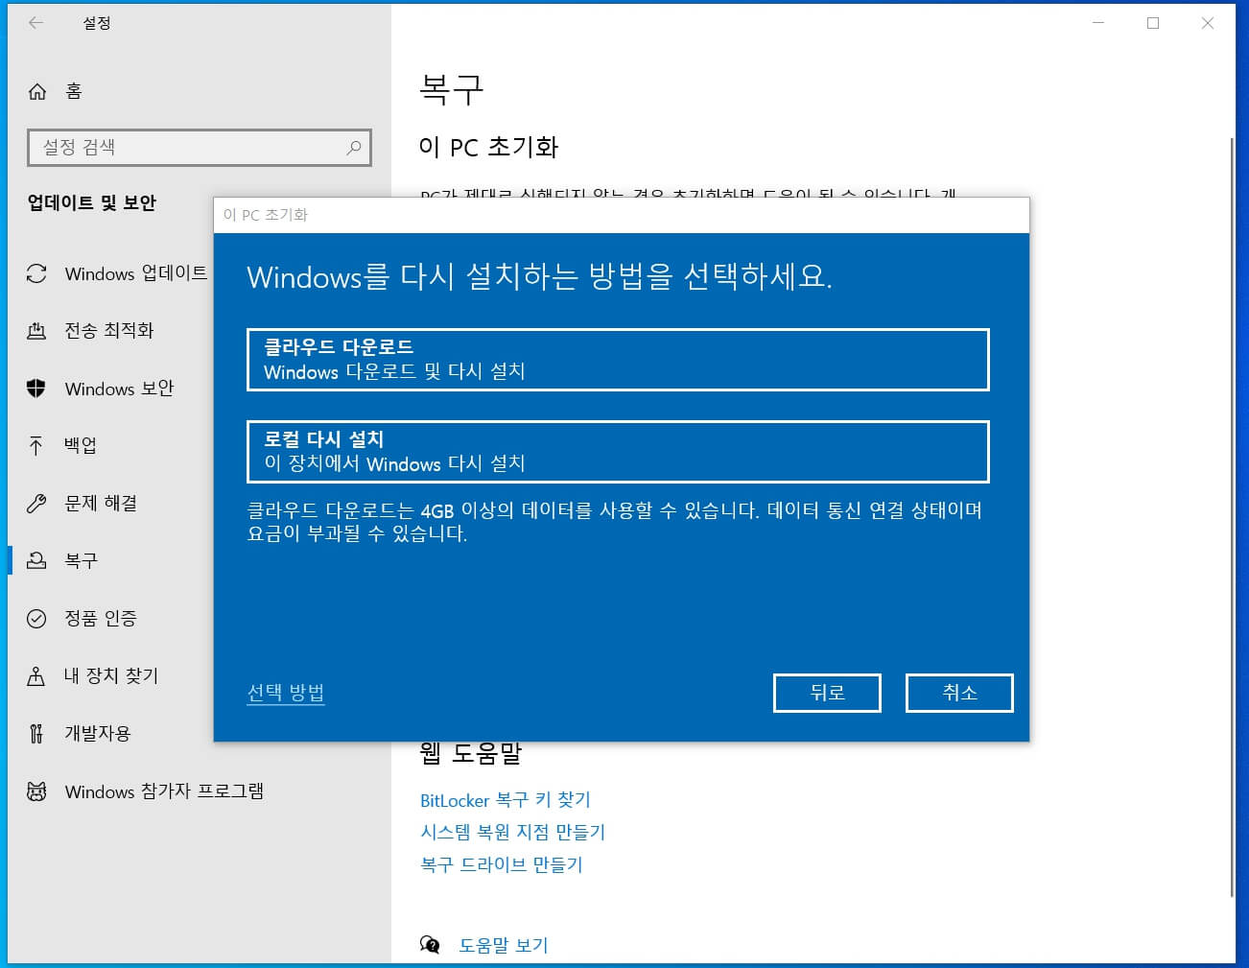This screenshot has width=1249, height=968.
Task: Open the 시스템 복원 지점 만들기 link
Action: [511, 832]
